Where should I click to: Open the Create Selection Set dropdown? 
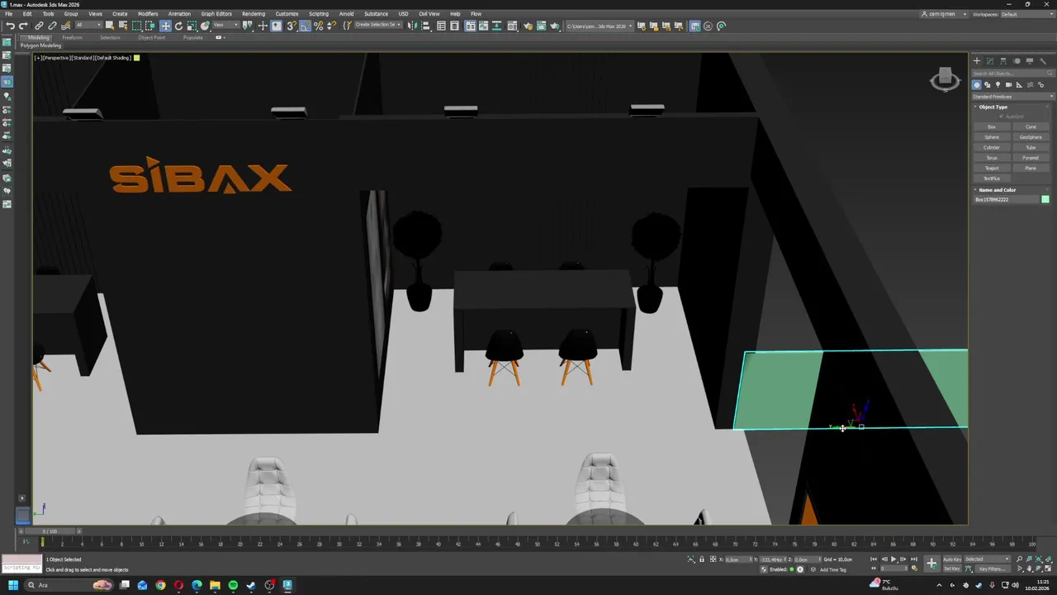click(378, 26)
